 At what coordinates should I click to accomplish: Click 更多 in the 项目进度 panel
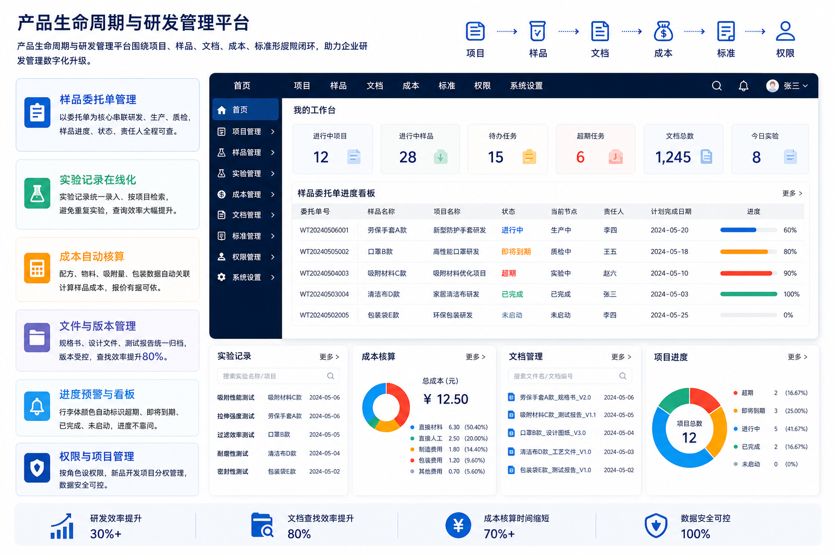pos(797,357)
